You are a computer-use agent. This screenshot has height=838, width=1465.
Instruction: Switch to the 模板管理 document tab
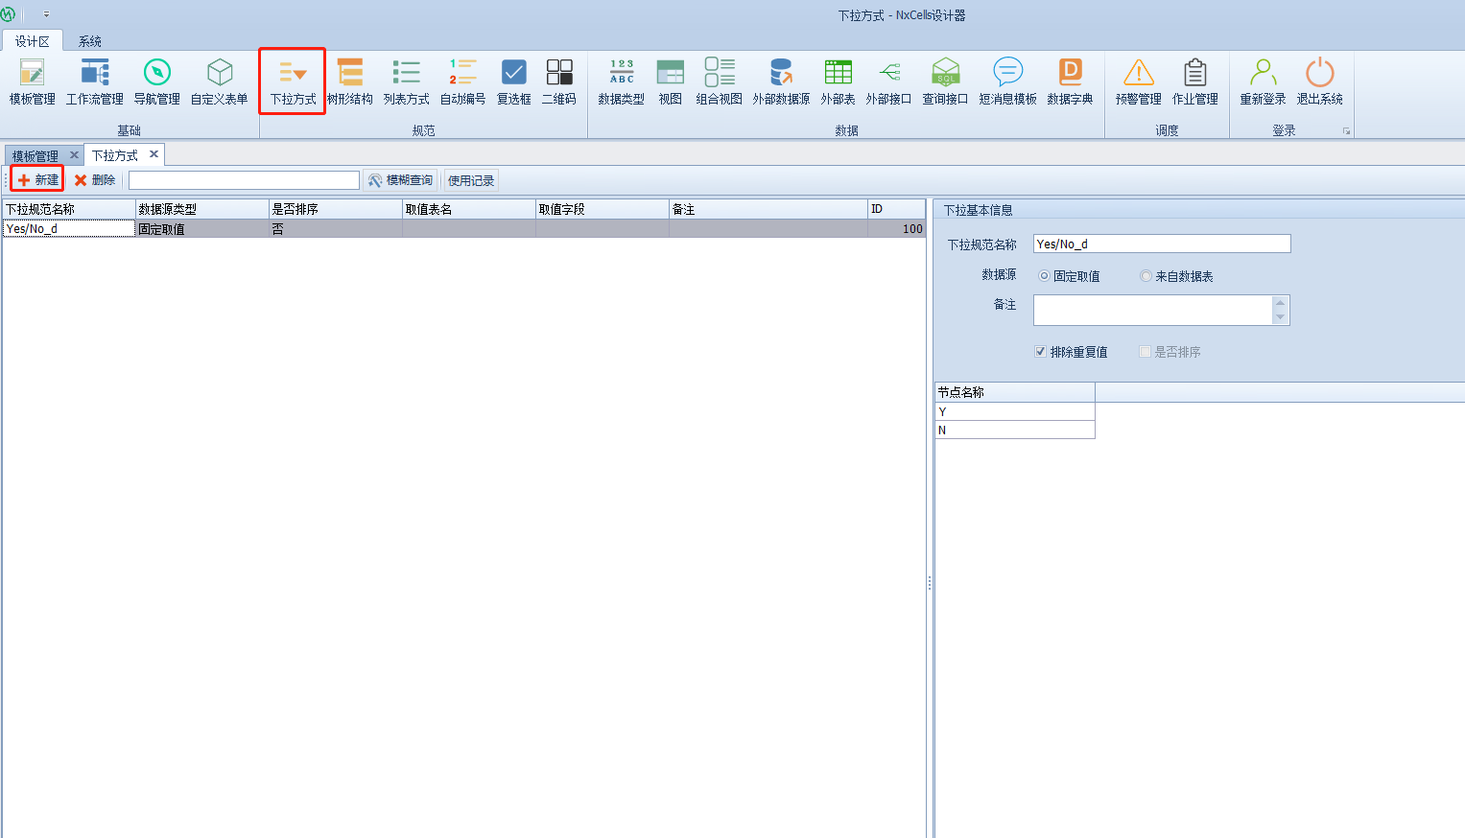[x=35, y=155]
